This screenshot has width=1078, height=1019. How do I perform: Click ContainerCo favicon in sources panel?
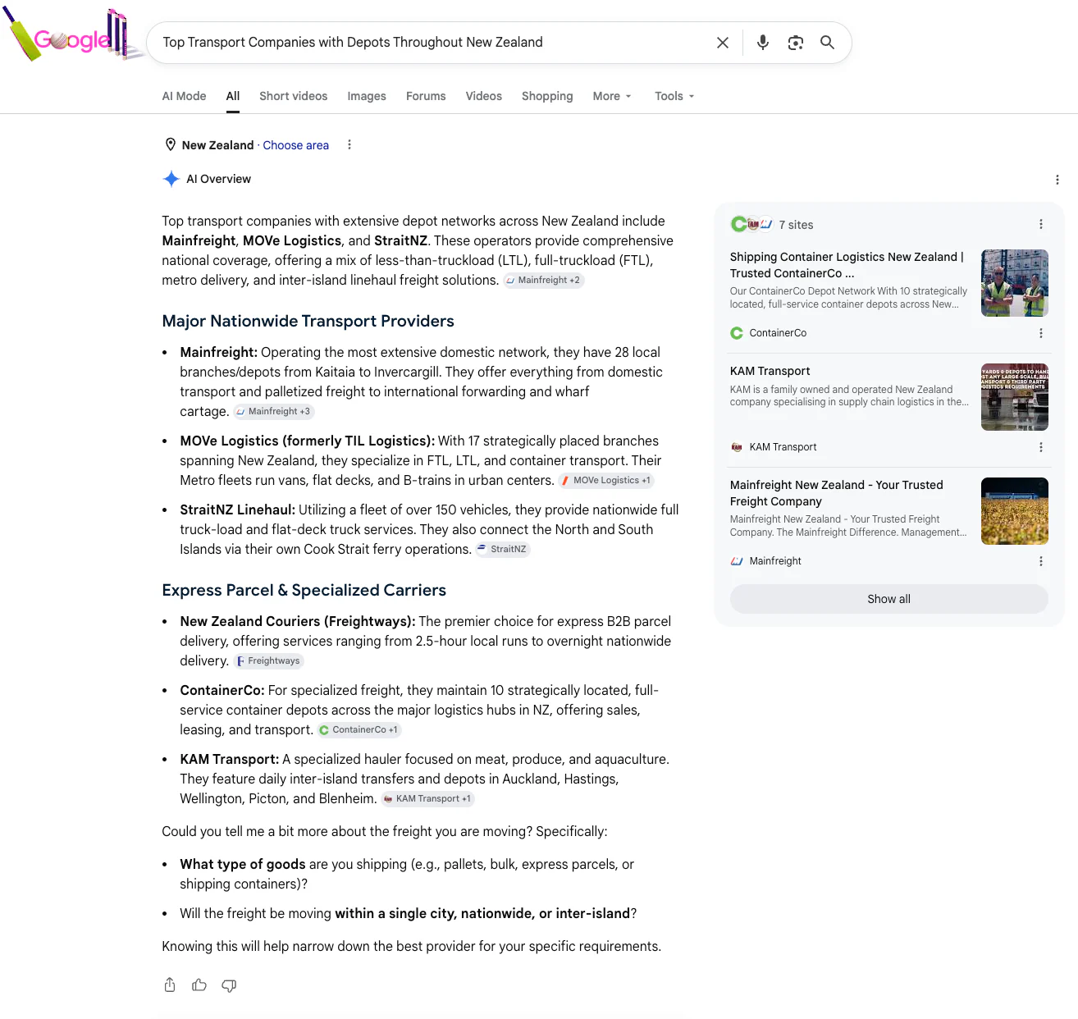pos(737,333)
